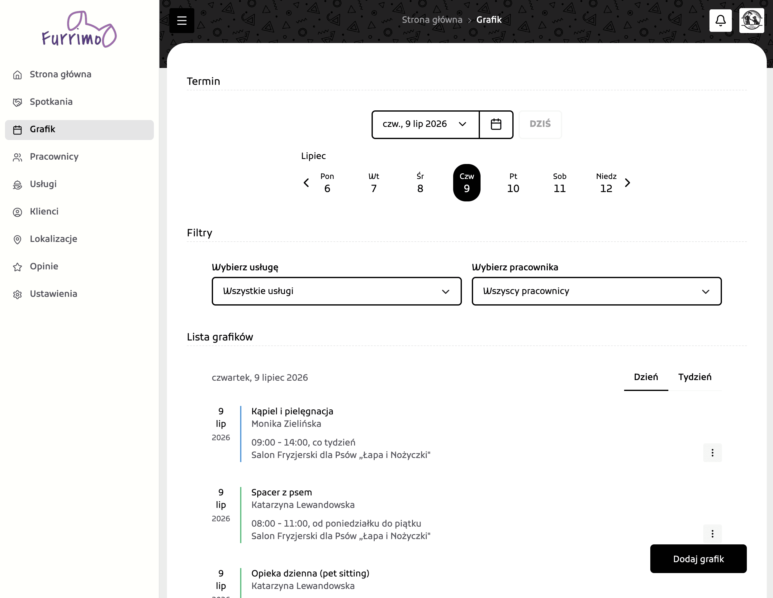Open Lokalizacje in sidebar
Screen dimensions: 773x598
[x=79, y=239]
